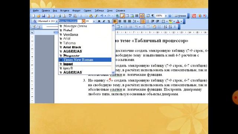The width and height of the screenshot is (238, 134).
Task: Undo the last action
Action: (x=102, y=16)
